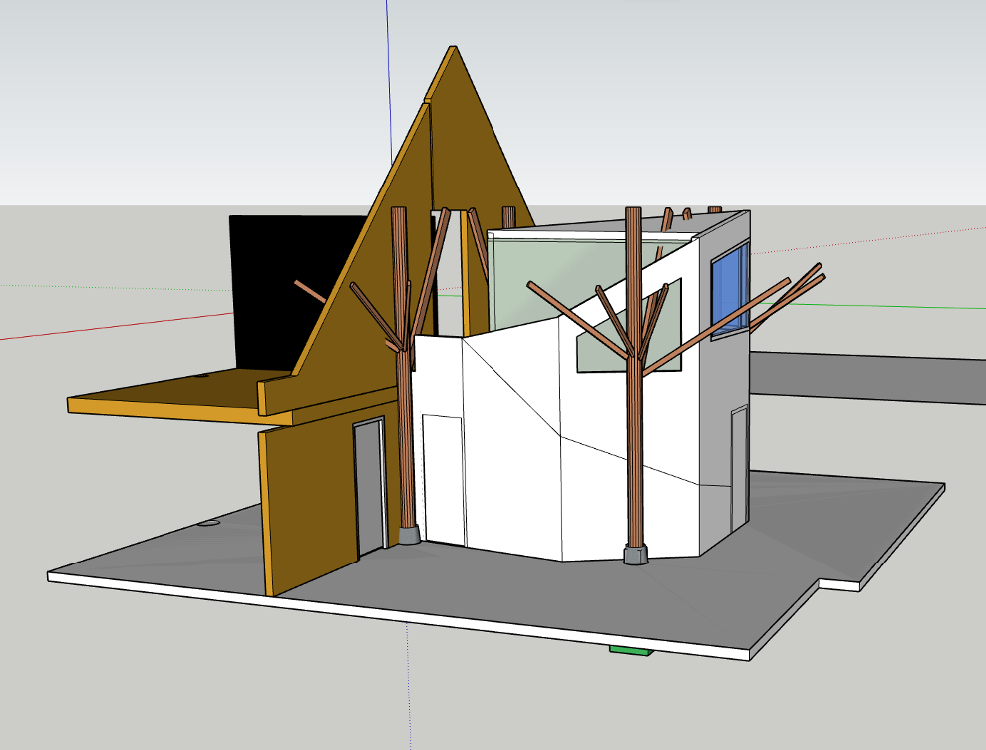Select the dark gray road strip behind the building
Image resolution: width=986 pixels, height=750 pixels.
[867, 376]
